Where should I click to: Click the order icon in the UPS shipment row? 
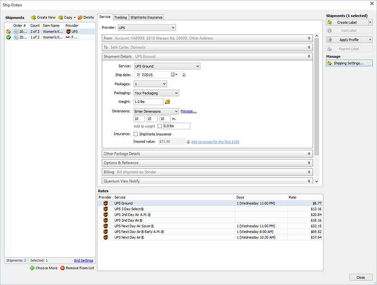[16, 31]
